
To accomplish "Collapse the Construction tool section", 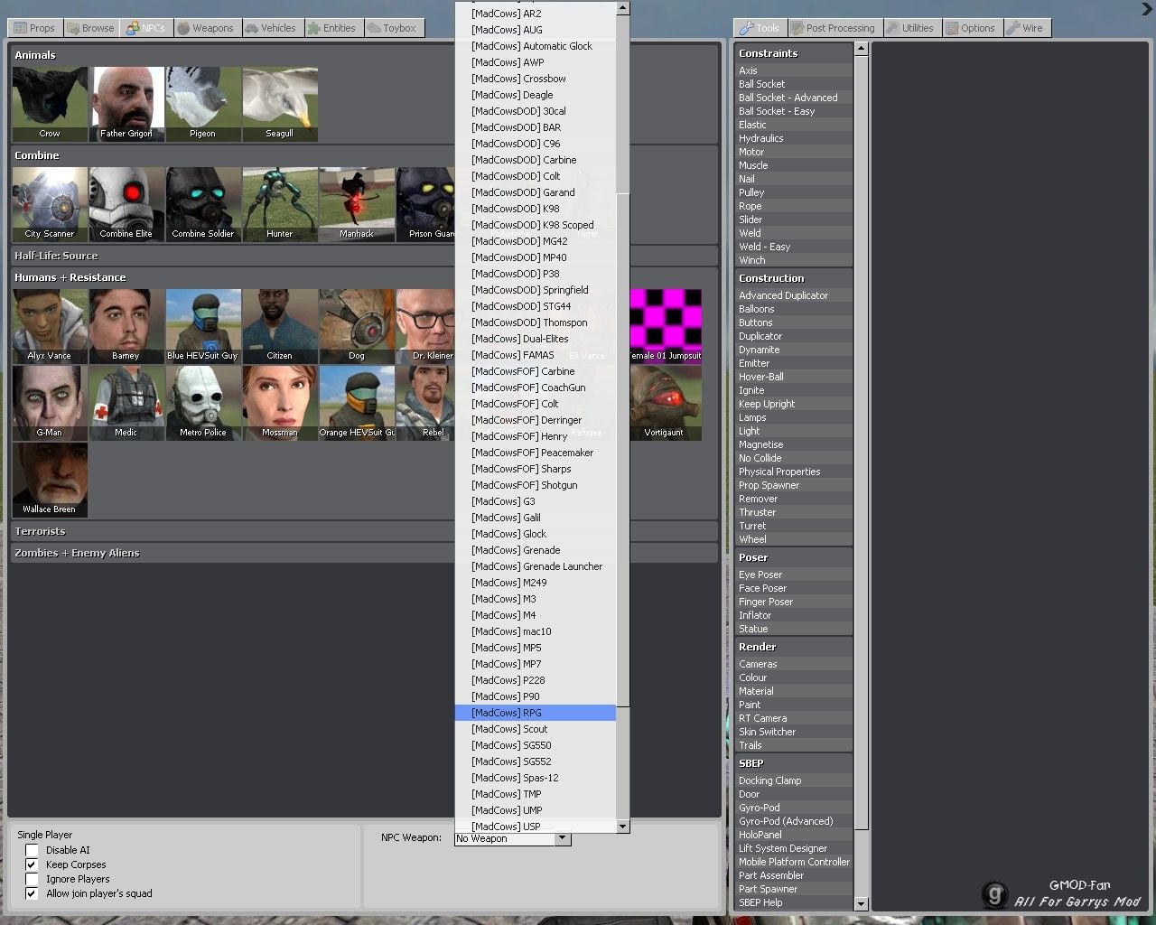I will [794, 278].
